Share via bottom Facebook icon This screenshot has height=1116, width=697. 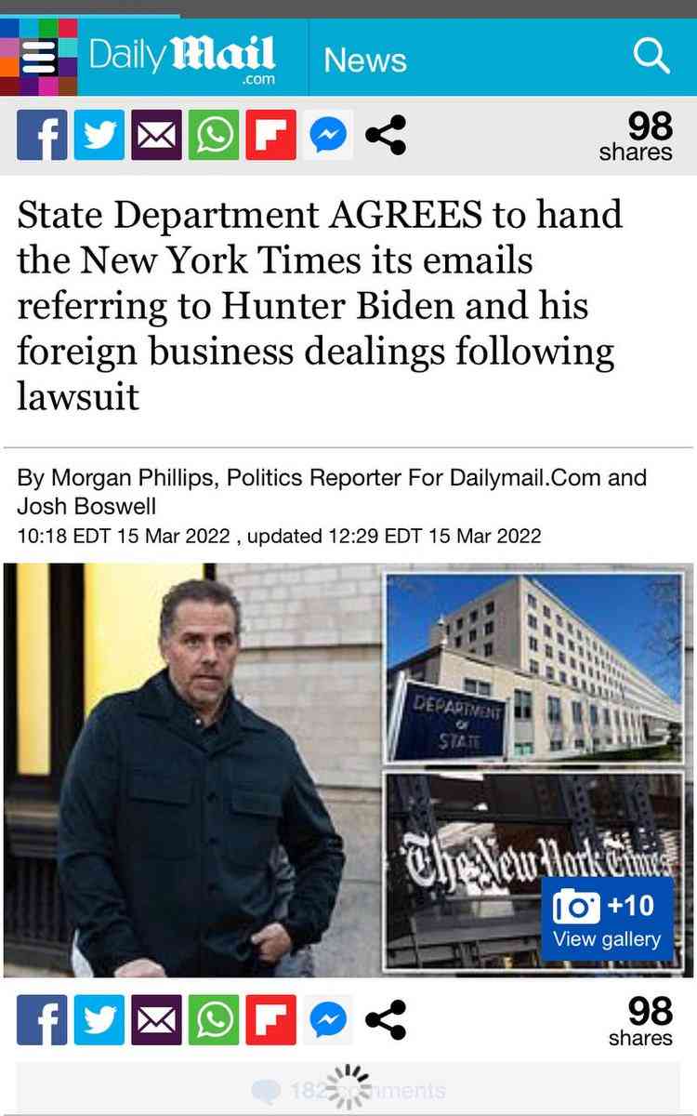[x=42, y=1020]
